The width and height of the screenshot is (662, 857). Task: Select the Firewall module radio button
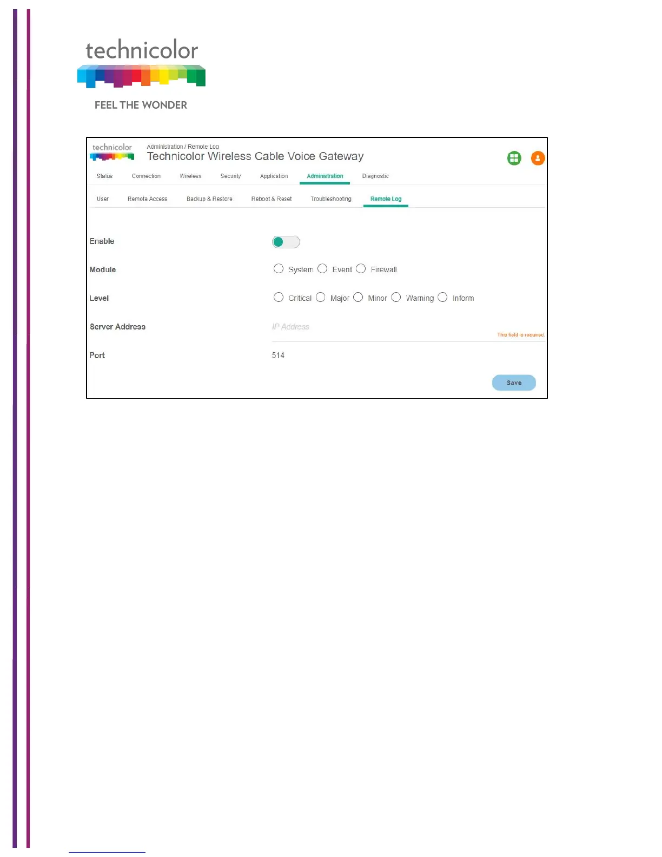[x=361, y=269]
